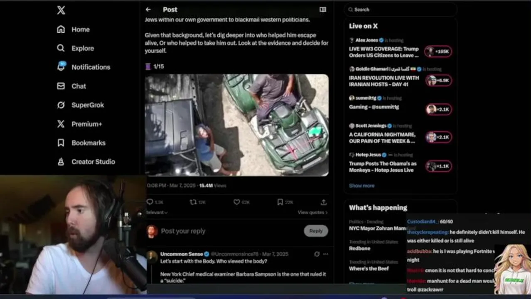Image resolution: width=531 pixels, height=299 pixels.
Task: Open NYC Mayor Zohran Mamdani trend
Action: (378, 228)
